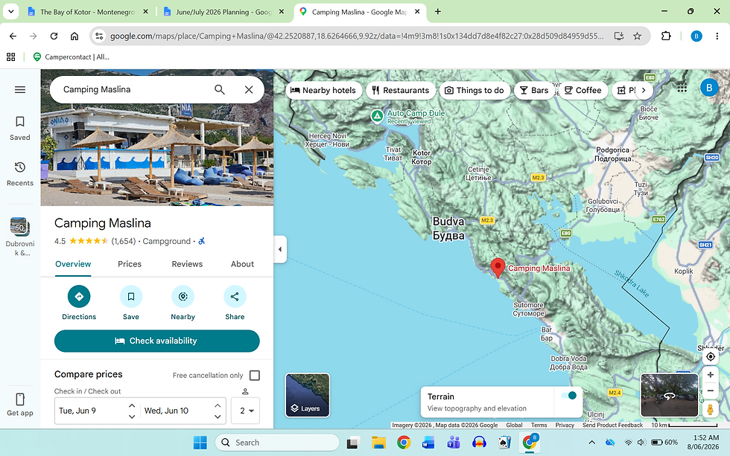730x456 pixels.
Task: Decrease the check-out date Wed, Jun 10
Action: click(218, 417)
